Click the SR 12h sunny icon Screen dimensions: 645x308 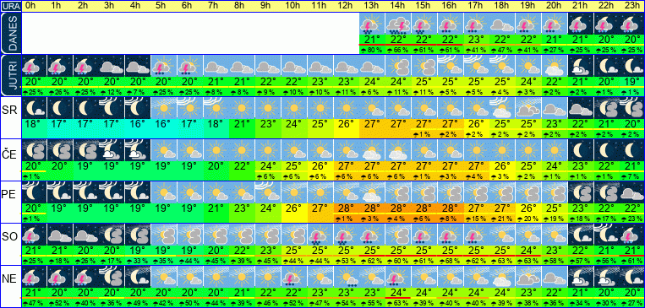[x=346, y=108]
